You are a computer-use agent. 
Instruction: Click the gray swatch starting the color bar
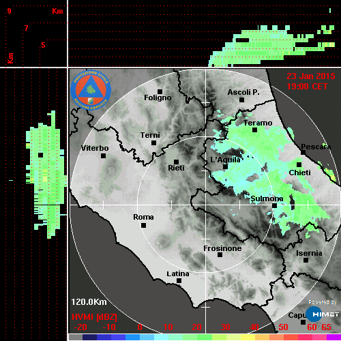[x=76, y=337]
